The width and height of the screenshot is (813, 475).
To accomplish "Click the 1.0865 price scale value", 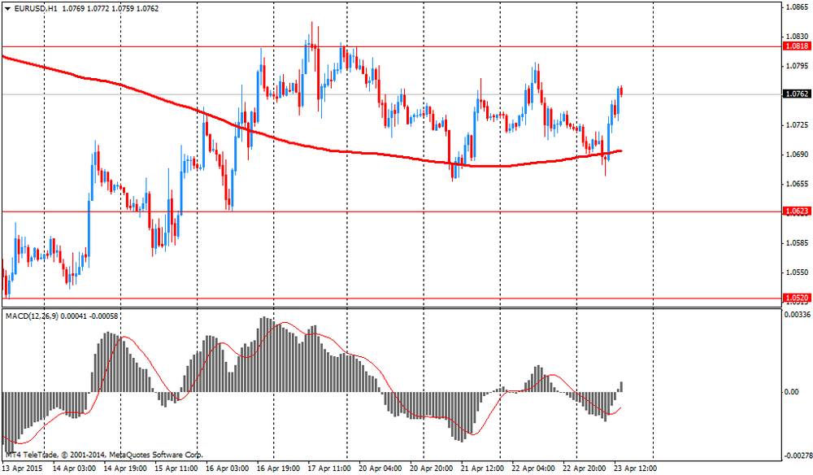I will (x=798, y=7).
